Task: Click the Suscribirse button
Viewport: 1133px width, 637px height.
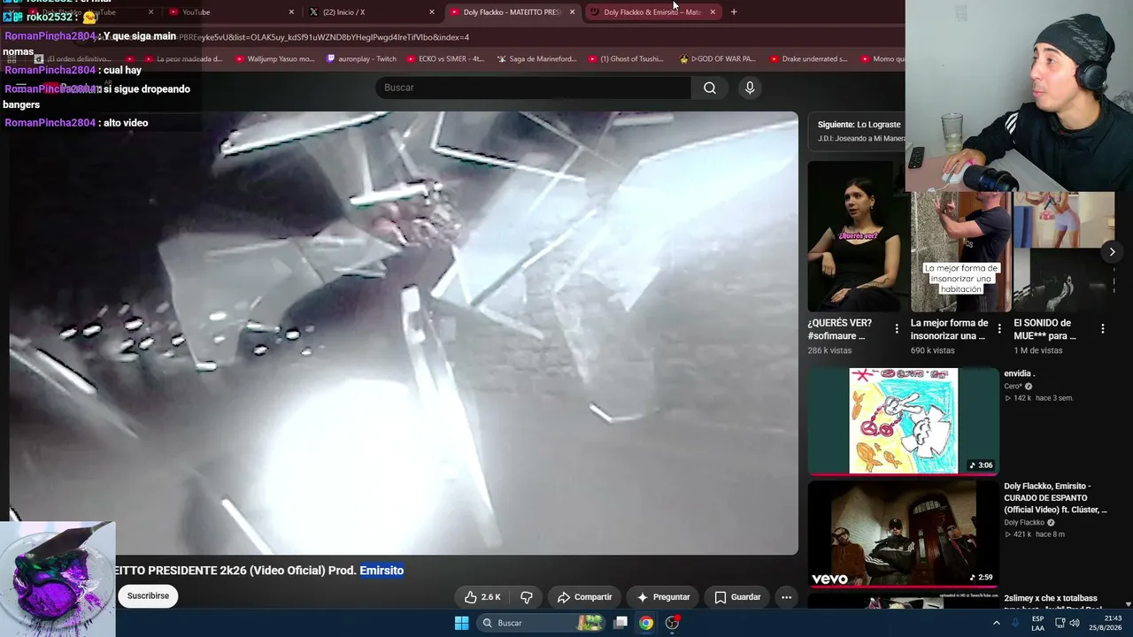Action: coord(148,596)
